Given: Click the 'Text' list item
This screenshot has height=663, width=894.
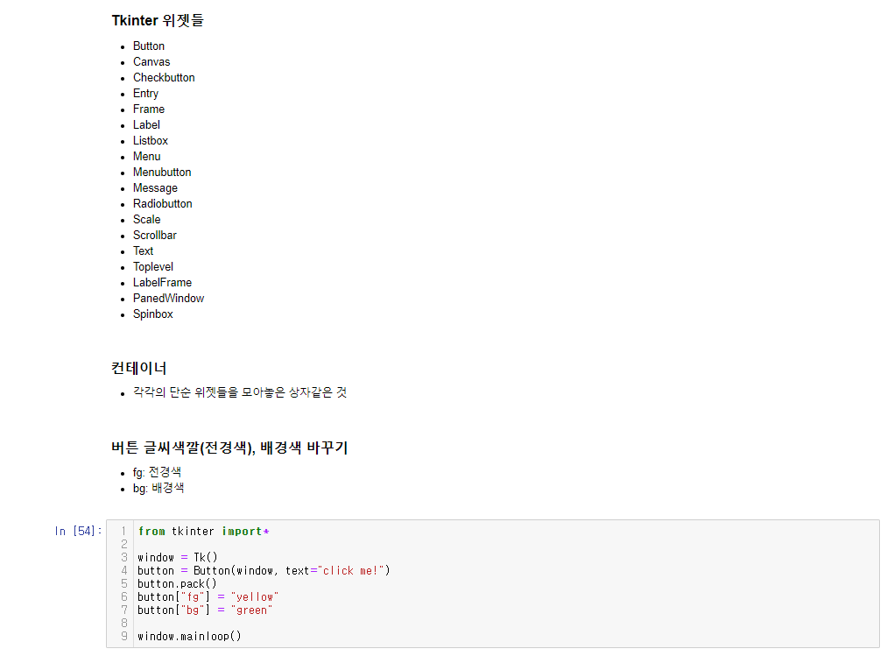Looking at the screenshot, I should (x=143, y=250).
